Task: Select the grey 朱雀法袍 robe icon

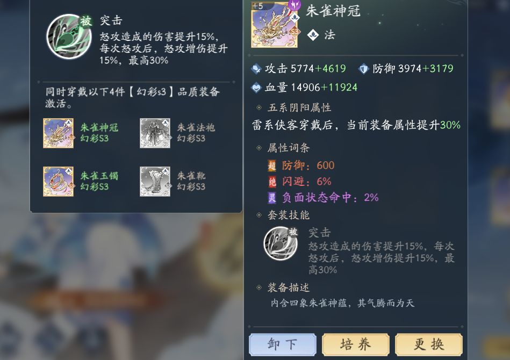Action: [155, 133]
